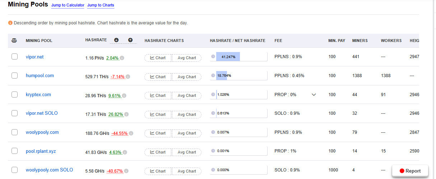Sort hashrate descending with down arrow

pyautogui.click(x=116, y=40)
